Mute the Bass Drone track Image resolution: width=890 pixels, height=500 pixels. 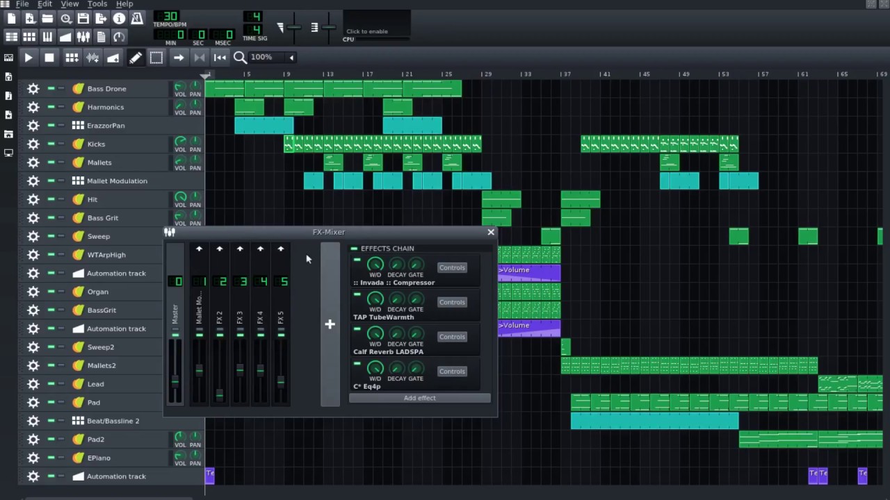(x=51, y=88)
